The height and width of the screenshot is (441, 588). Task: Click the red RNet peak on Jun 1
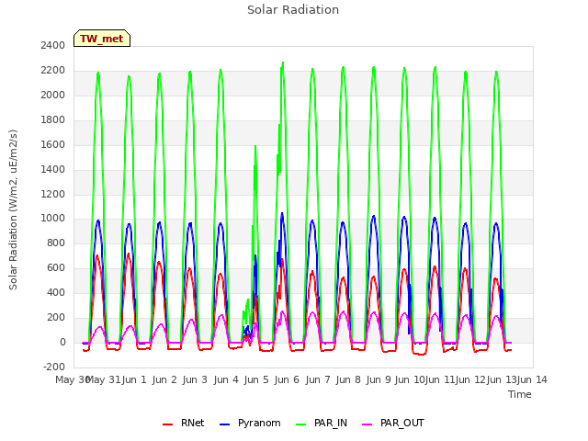click(129, 254)
